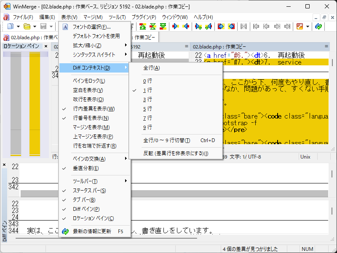Viewport: 337px width, 253px height.
Task: Click the Copy to Right toolbar icon
Action: click(176, 27)
